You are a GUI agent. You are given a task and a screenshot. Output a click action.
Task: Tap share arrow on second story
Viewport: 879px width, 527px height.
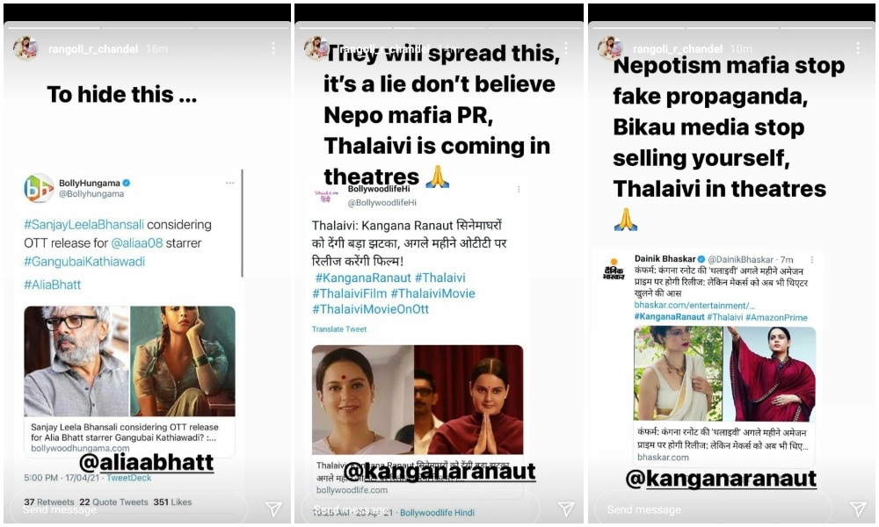[566, 508]
